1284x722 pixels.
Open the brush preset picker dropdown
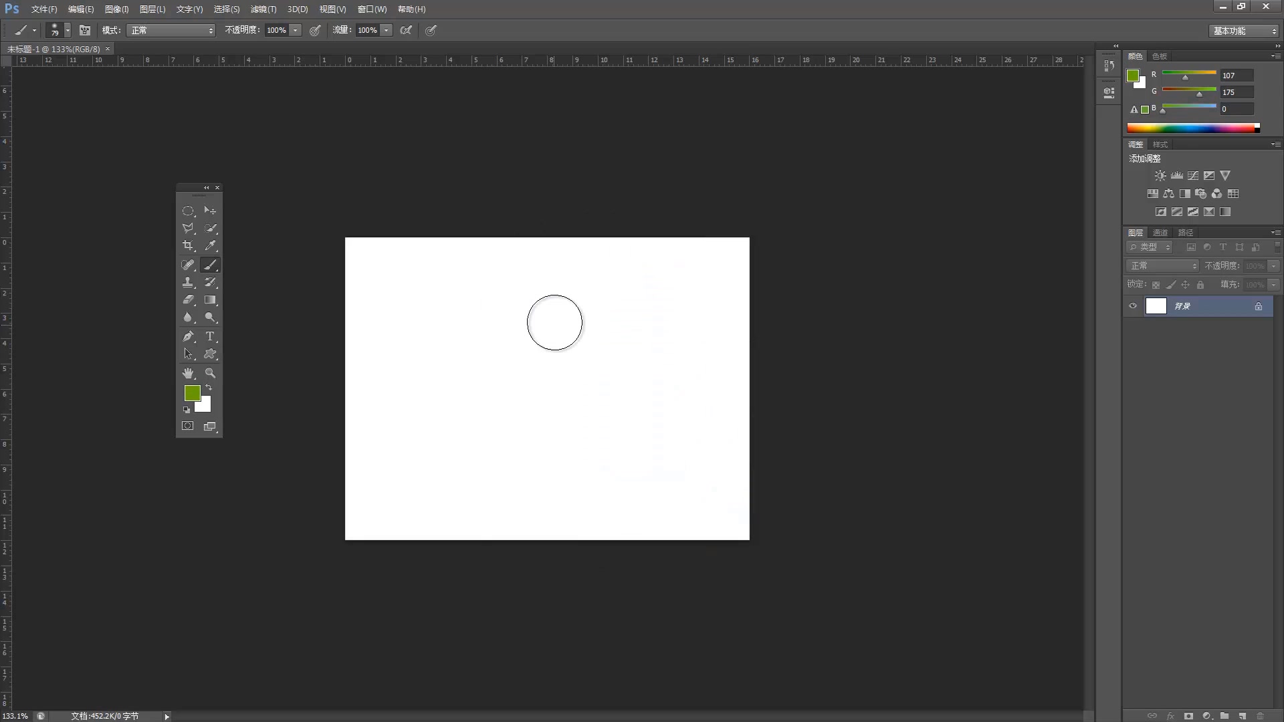coord(67,30)
